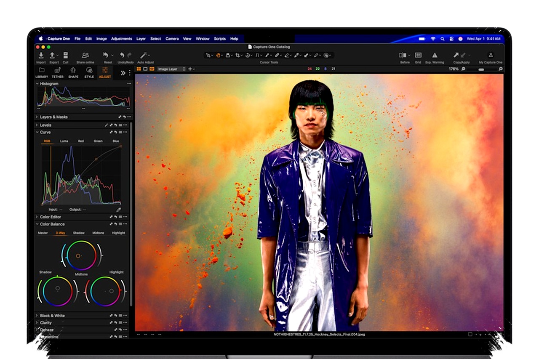Viewport: 539px width, 359px height.
Task: Click the zoom slider handle in the viewer
Action: coord(481,69)
